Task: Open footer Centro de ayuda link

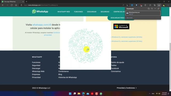Action: coord(118,62)
